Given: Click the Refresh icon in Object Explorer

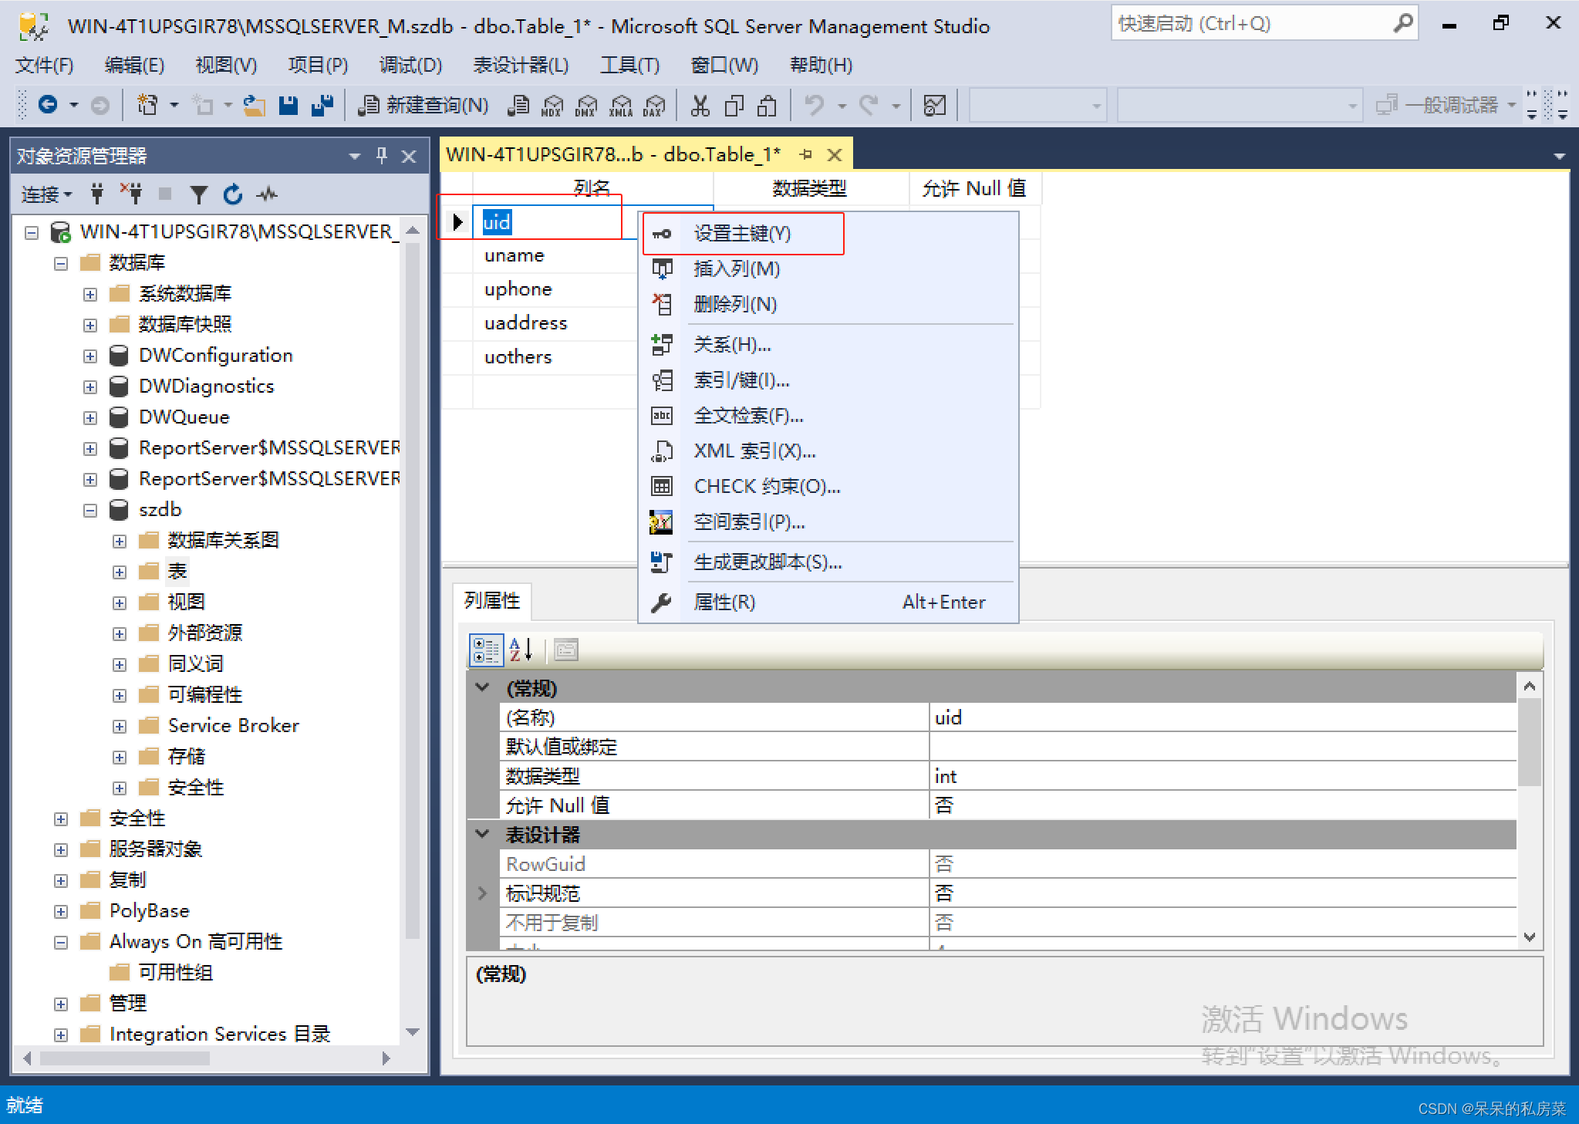Looking at the screenshot, I should click(x=233, y=194).
